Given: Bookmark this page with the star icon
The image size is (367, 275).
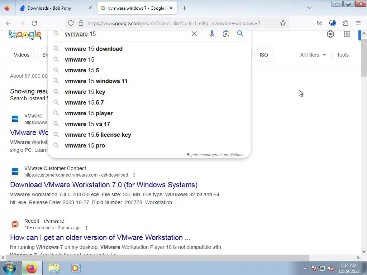Looking at the screenshot, I should [283, 23].
